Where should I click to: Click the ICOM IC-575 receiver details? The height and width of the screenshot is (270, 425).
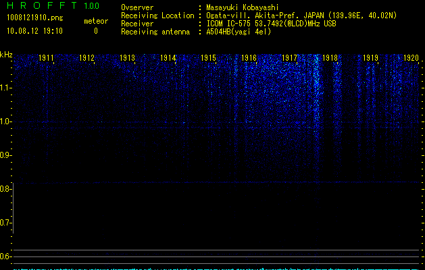click(271, 24)
